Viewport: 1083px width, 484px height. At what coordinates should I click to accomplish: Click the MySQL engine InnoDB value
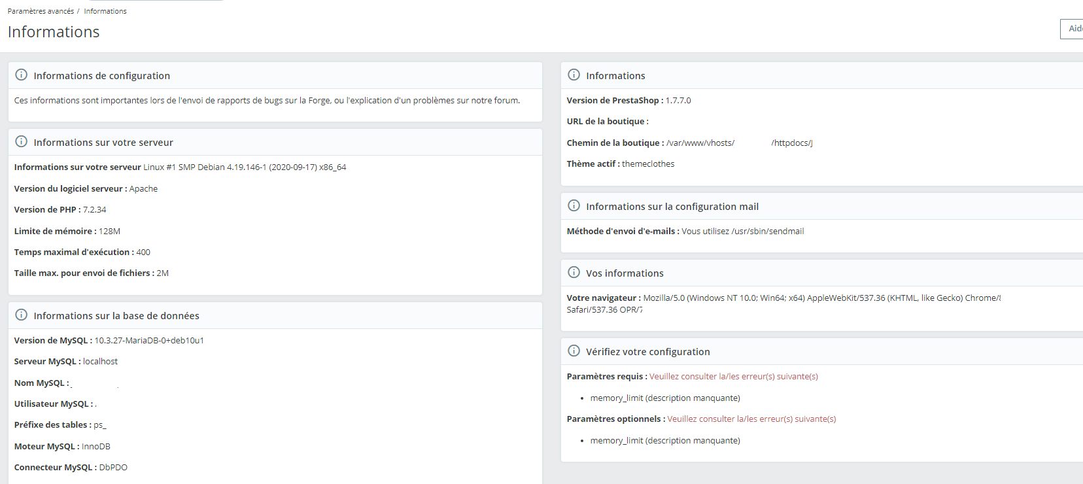tap(95, 447)
